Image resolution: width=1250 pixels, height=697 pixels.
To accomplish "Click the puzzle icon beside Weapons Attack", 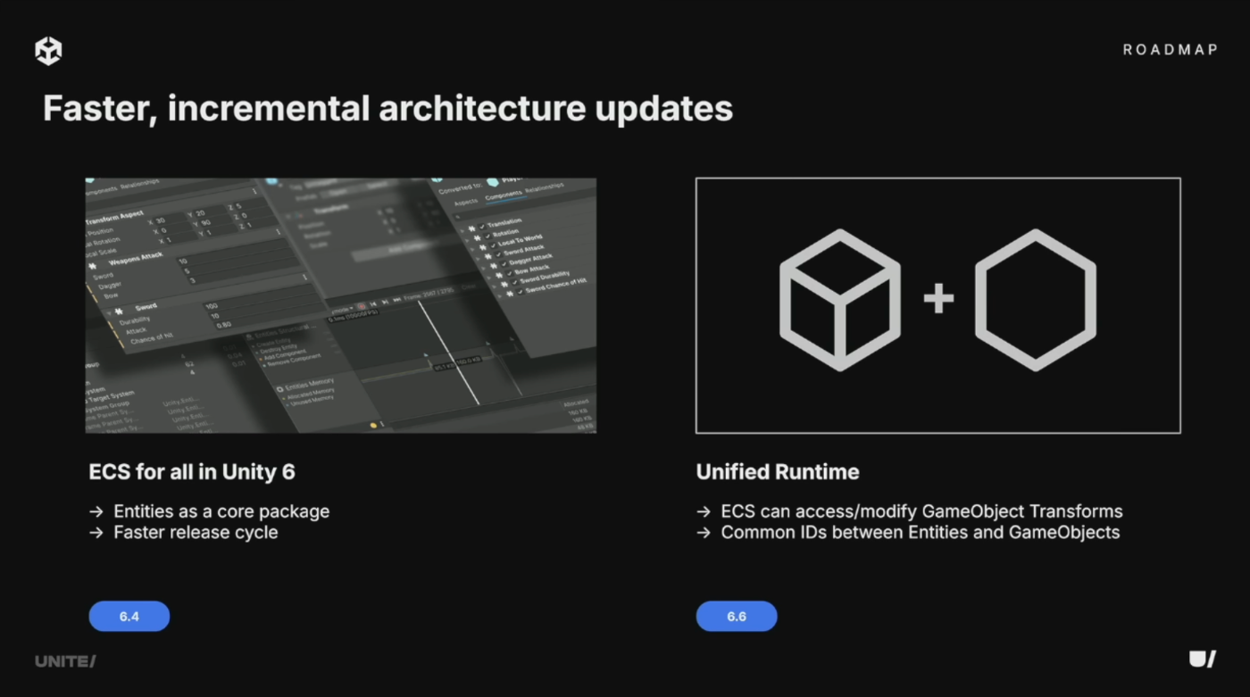I will [x=92, y=266].
